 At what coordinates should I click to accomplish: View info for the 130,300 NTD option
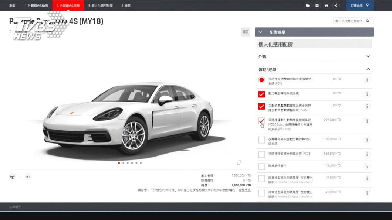367,140
